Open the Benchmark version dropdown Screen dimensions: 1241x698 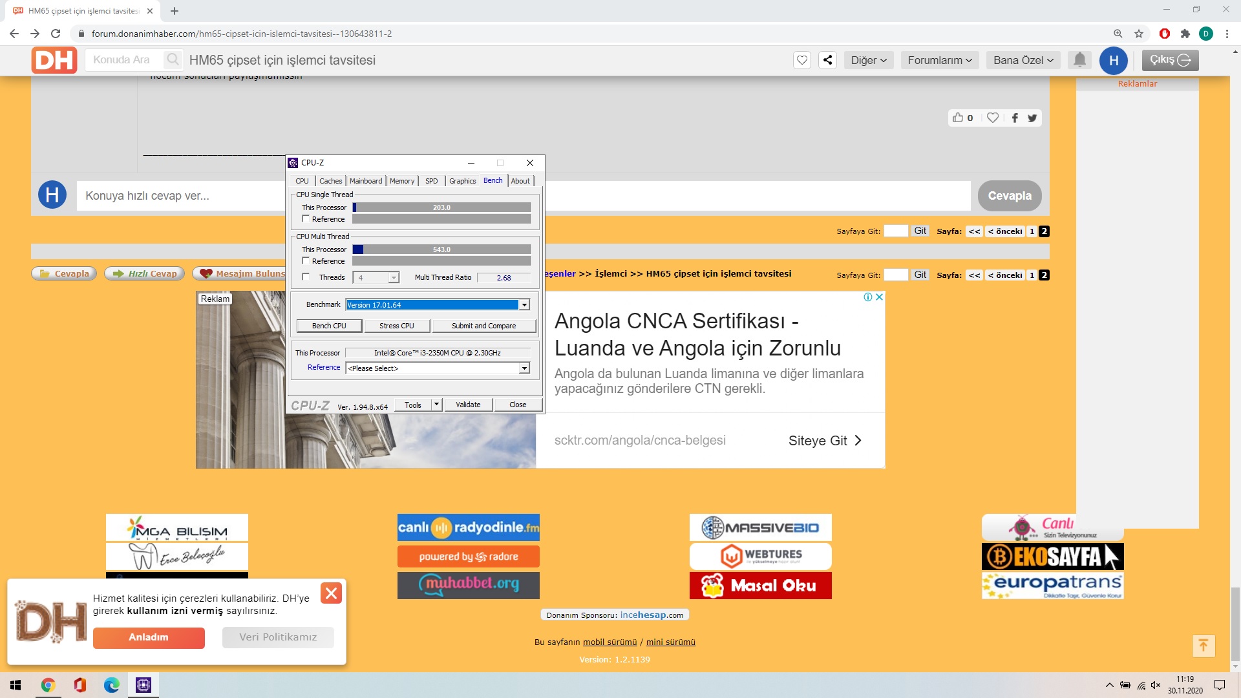click(x=524, y=305)
